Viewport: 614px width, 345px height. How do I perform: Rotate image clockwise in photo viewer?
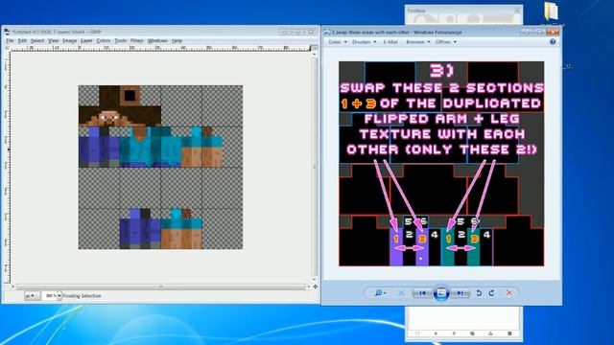492,293
